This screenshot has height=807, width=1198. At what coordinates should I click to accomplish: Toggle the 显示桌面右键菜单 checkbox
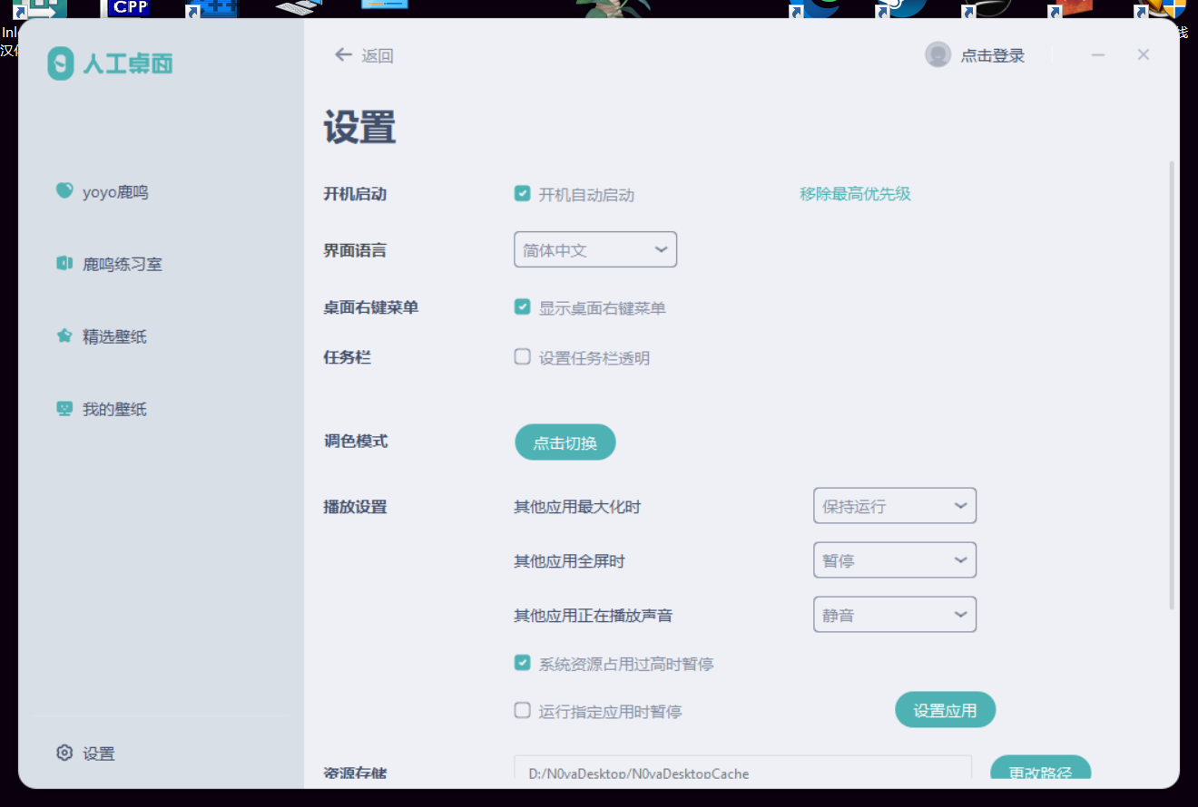pyautogui.click(x=522, y=306)
